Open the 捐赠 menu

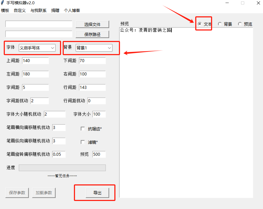55,11
